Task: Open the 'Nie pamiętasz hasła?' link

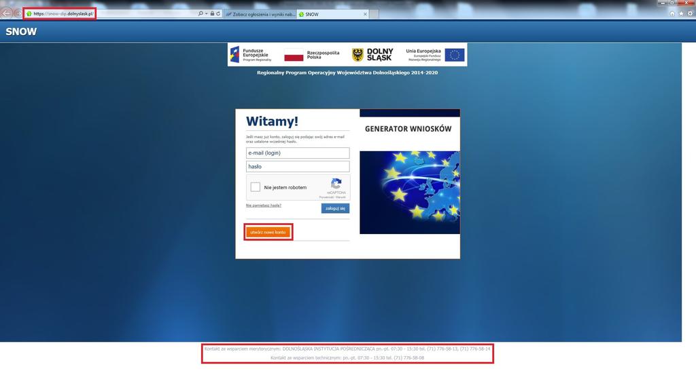Action: coord(264,205)
